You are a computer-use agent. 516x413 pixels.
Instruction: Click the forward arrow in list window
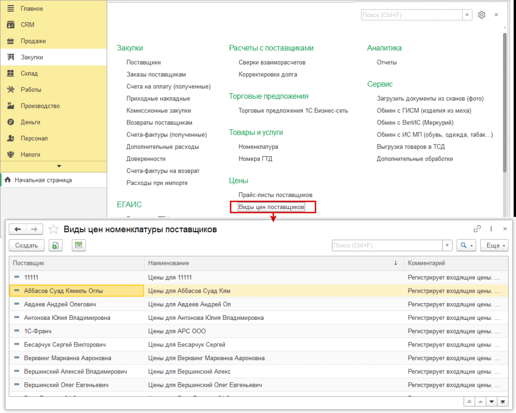pos(34,229)
